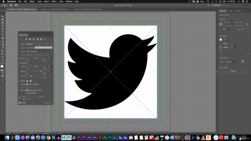Open the Image Trace panel icon in Properties

tap(243, 61)
